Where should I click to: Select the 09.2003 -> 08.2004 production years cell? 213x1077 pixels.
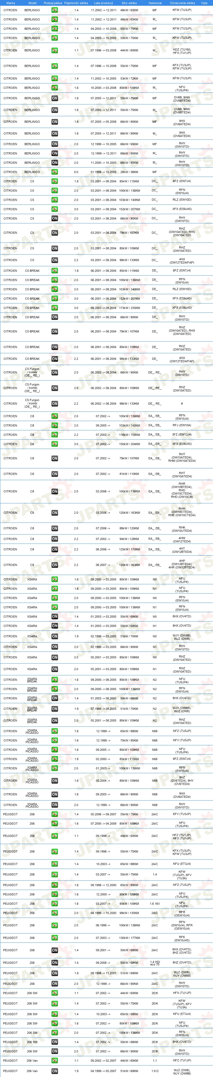pyautogui.click(x=104, y=308)
